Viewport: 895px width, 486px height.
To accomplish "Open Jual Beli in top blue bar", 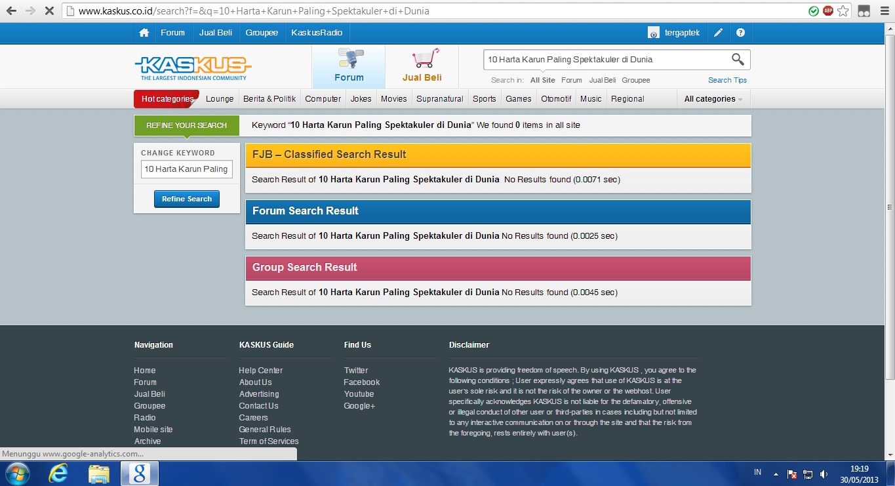I will click(x=216, y=33).
